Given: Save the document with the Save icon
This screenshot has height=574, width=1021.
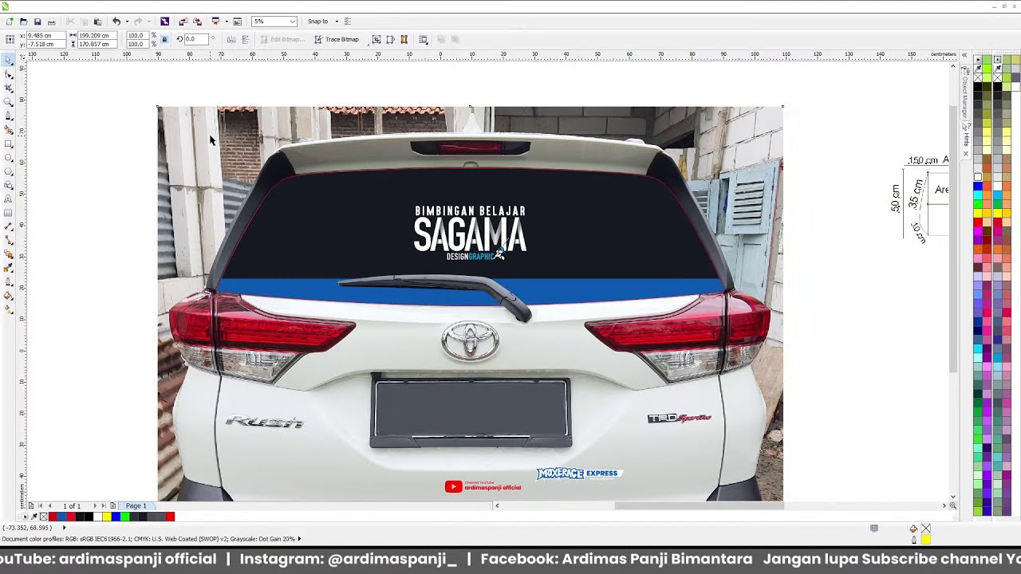Looking at the screenshot, I should click(37, 22).
